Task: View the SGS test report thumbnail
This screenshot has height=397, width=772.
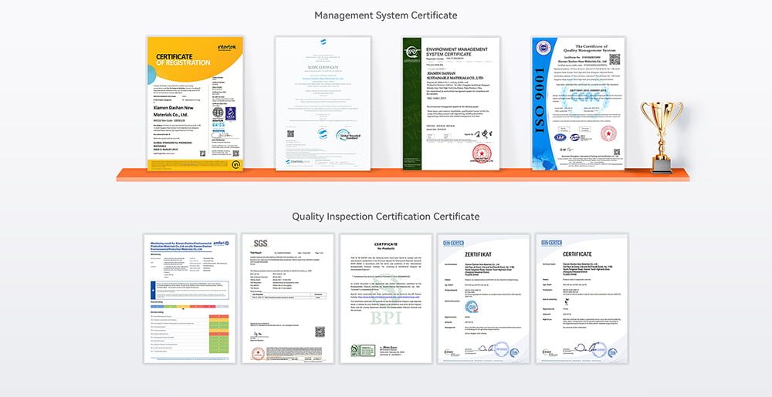Action: (x=287, y=298)
